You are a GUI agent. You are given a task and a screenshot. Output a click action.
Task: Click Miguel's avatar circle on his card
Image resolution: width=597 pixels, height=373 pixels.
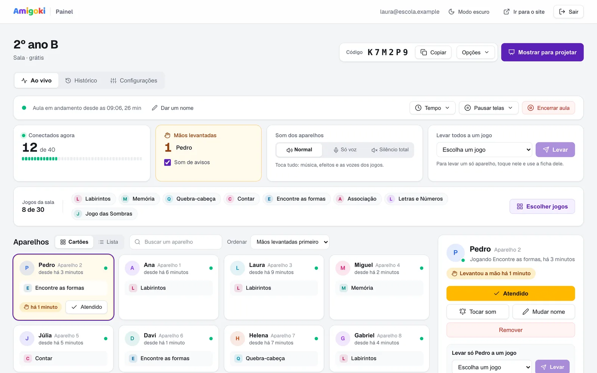[x=343, y=268]
